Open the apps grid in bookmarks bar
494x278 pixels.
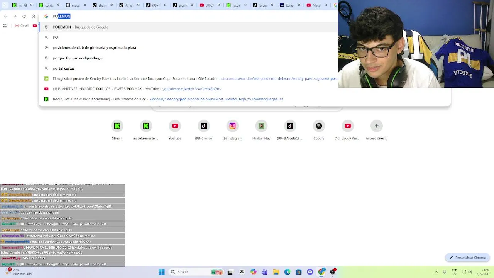[5, 25]
